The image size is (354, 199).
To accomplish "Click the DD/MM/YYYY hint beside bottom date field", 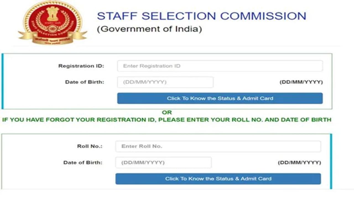I will (300, 163).
